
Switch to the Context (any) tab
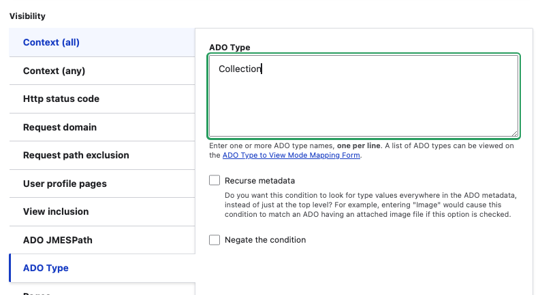pyautogui.click(x=54, y=71)
